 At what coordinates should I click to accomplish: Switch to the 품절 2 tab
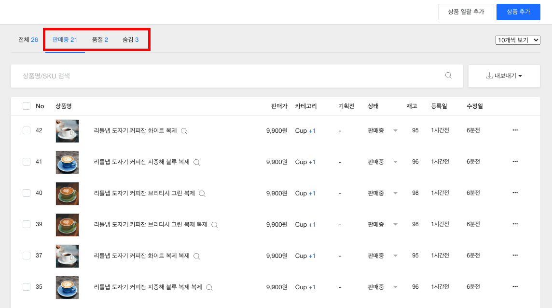[100, 39]
